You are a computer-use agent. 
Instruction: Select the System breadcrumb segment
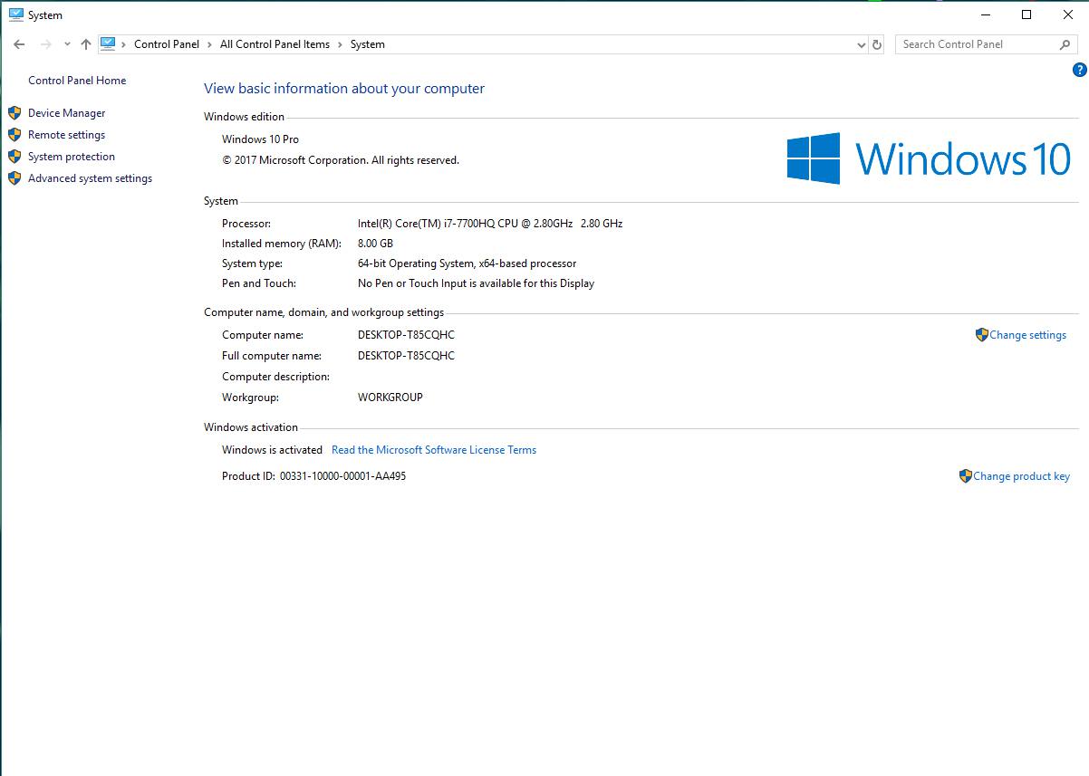click(367, 44)
